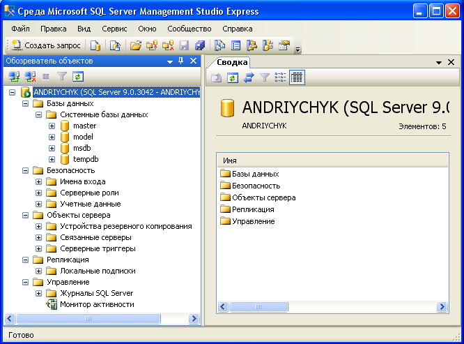Click the Up folder icon in Сводка toolbar
Viewport: 464px width, 344px height.
(216, 77)
